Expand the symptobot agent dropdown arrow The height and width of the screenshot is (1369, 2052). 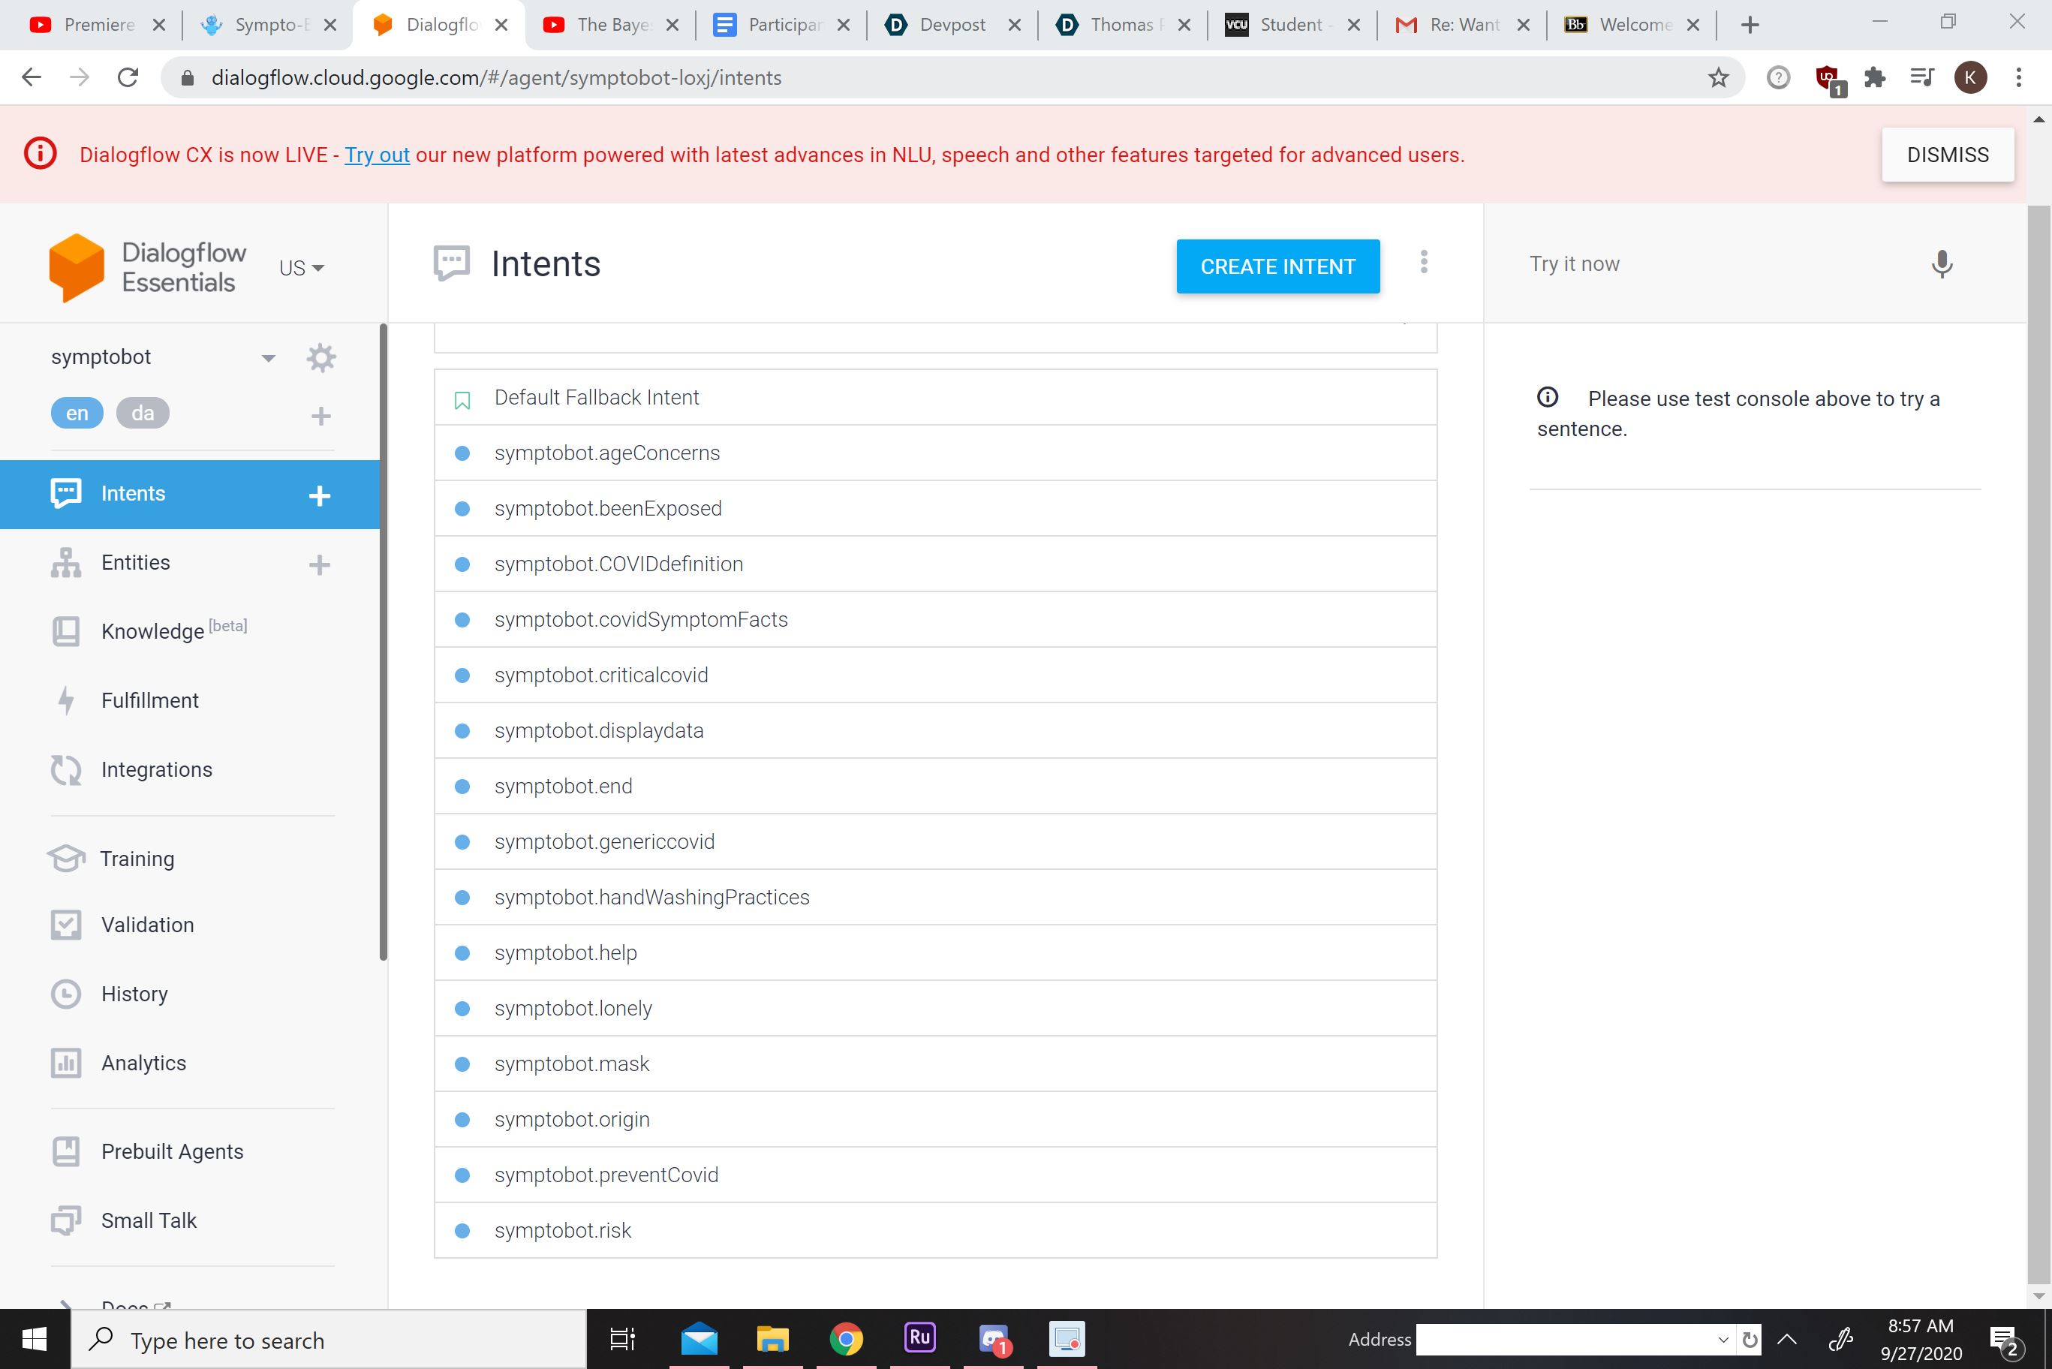[268, 358]
